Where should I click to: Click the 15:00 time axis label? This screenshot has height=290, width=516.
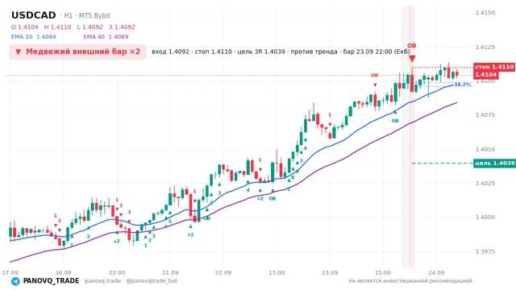[383, 273]
